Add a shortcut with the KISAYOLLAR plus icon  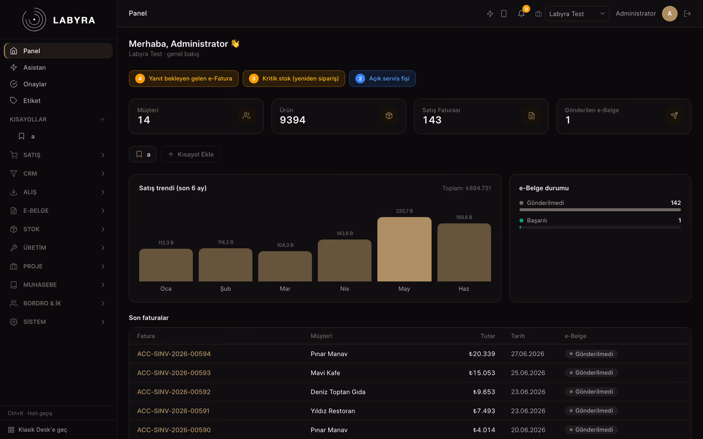(x=102, y=119)
